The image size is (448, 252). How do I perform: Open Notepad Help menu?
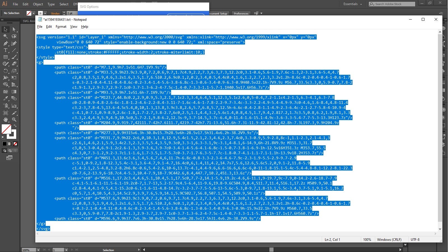click(x=85, y=27)
